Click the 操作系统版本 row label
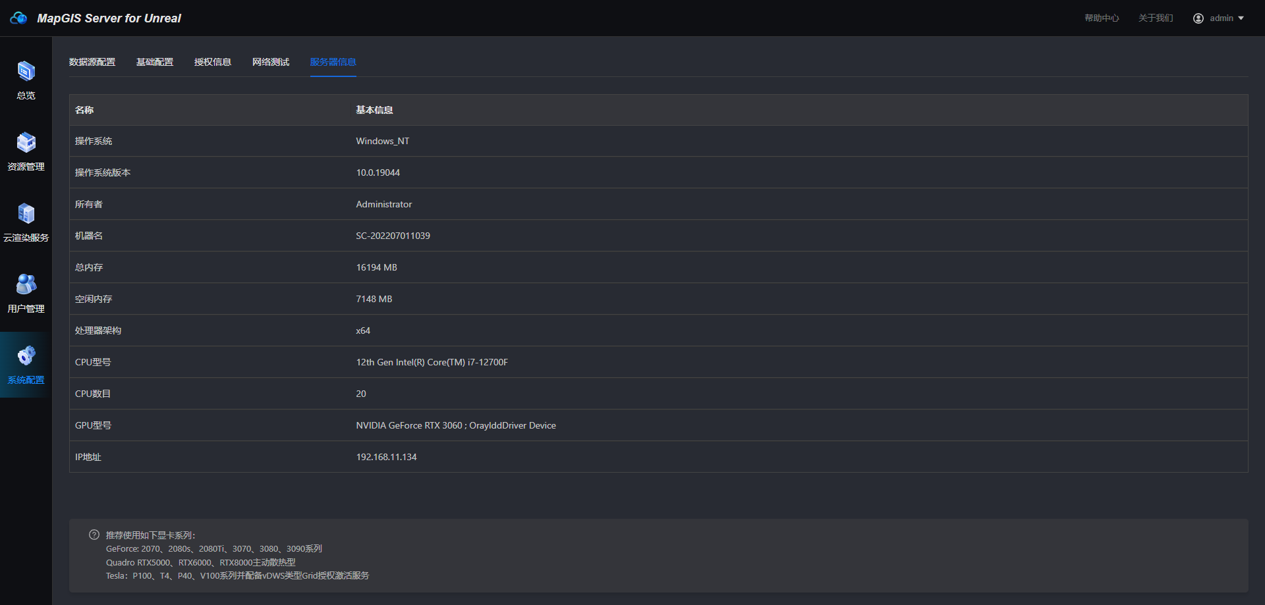 tap(103, 172)
